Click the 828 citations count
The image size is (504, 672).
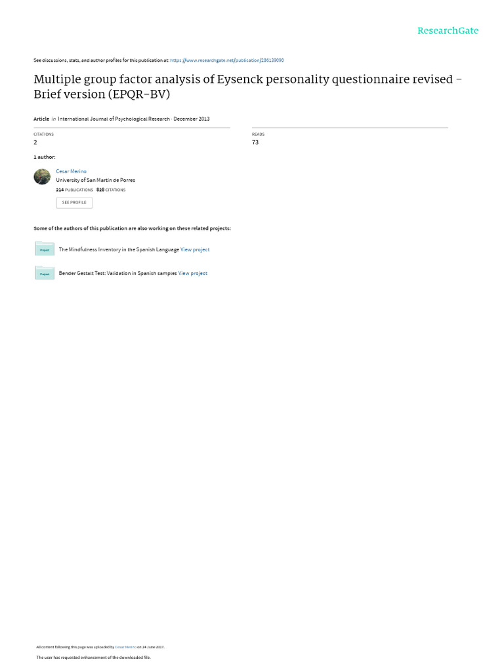tap(111, 190)
